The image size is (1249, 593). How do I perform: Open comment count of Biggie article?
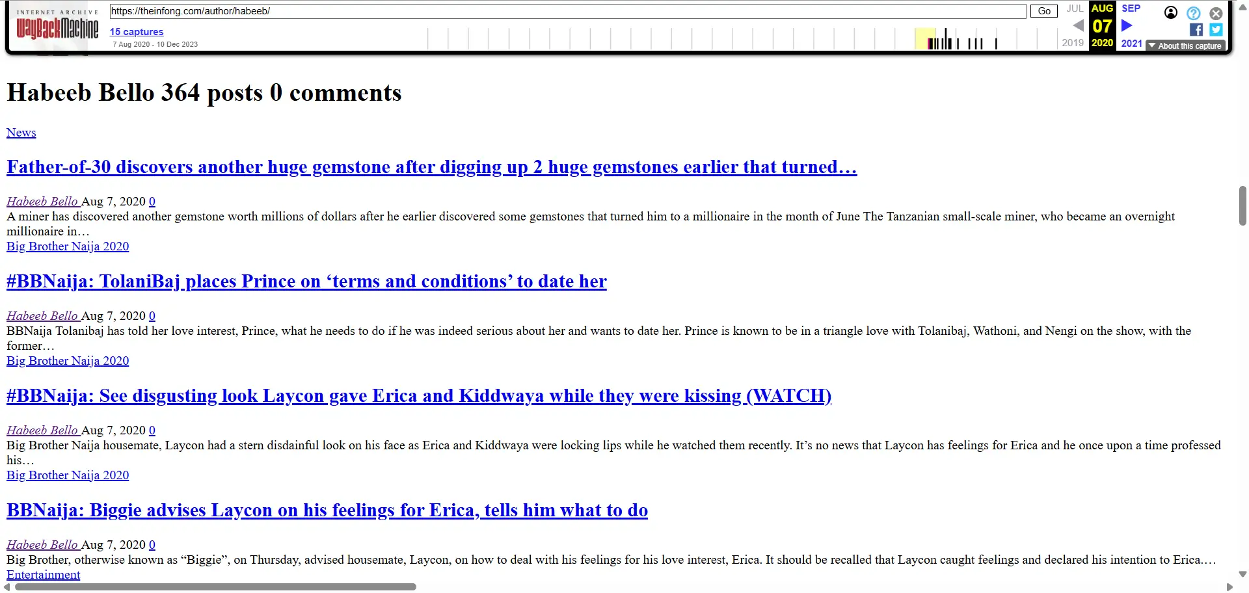click(x=152, y=545)
